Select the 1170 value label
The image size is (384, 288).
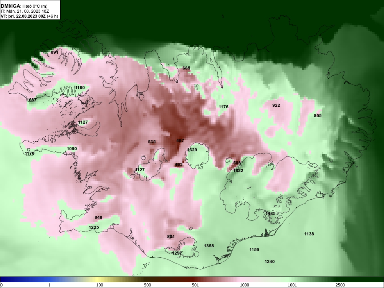pyautogui.click(x=30, y=153)
